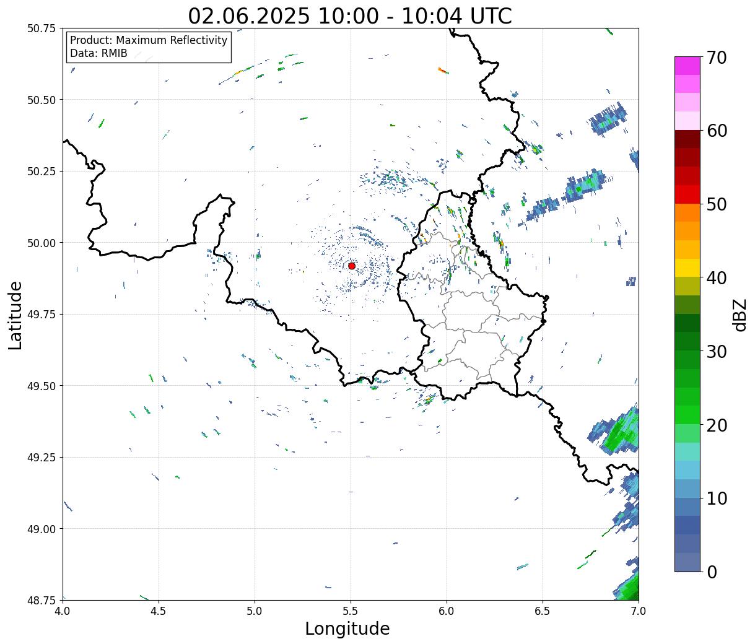Click the latitude tick label 48.75
The height and width of the screenshot is (644, 755).
pos(41,600)
